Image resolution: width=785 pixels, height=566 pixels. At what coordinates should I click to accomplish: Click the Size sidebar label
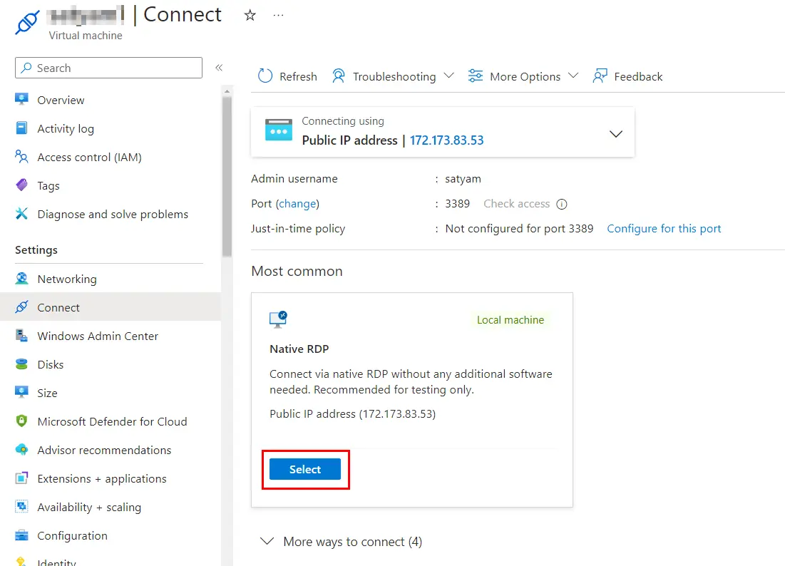click(48, 393)
